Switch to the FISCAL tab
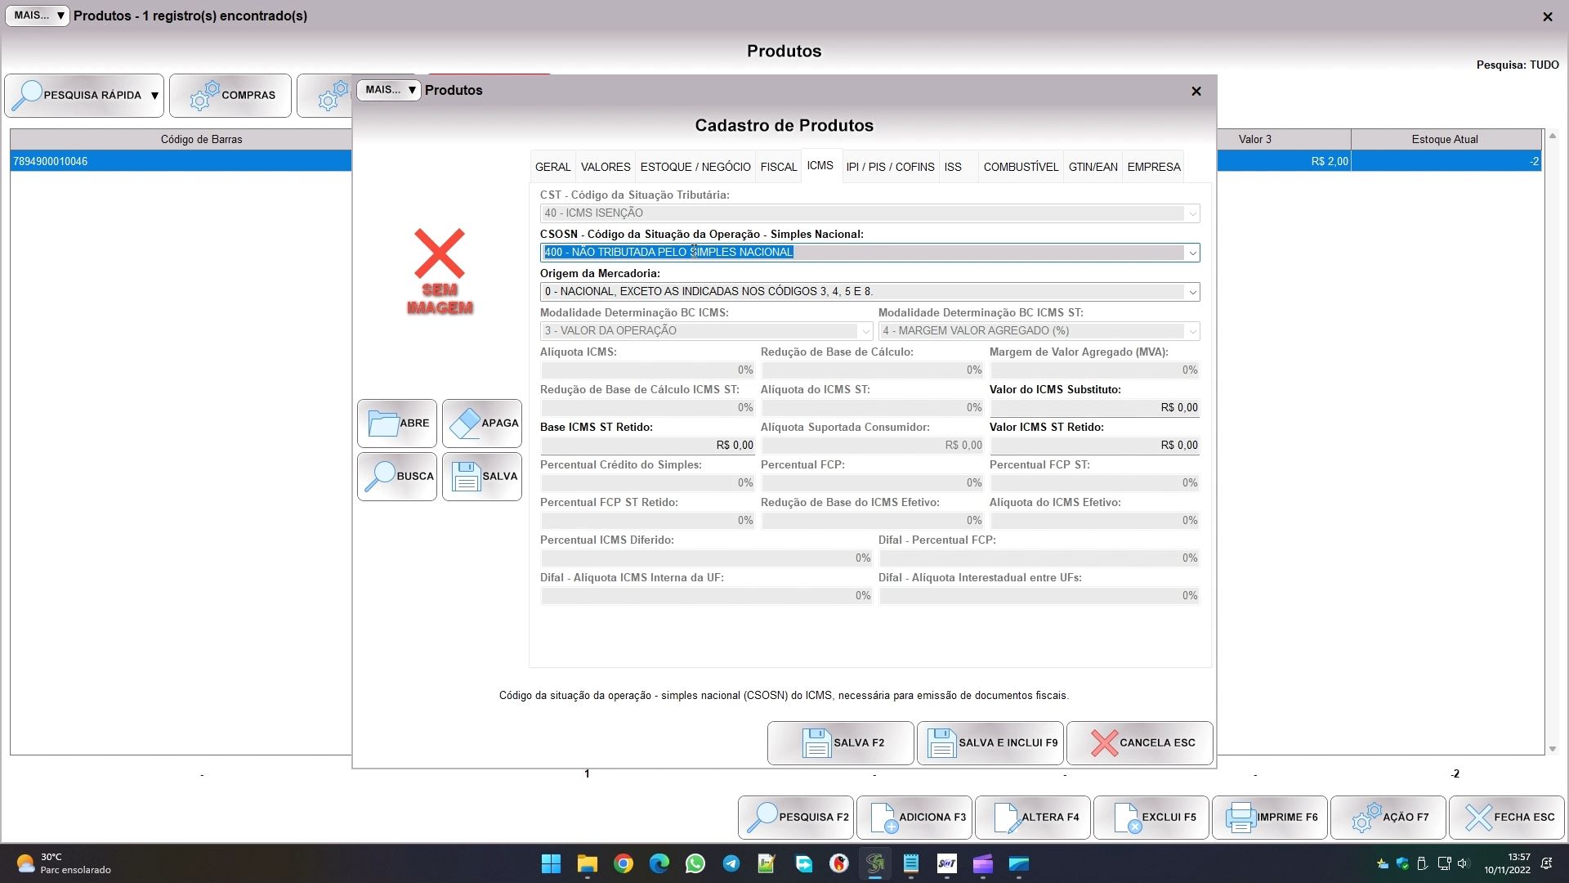1569x883 pixels. pos(778,167)
